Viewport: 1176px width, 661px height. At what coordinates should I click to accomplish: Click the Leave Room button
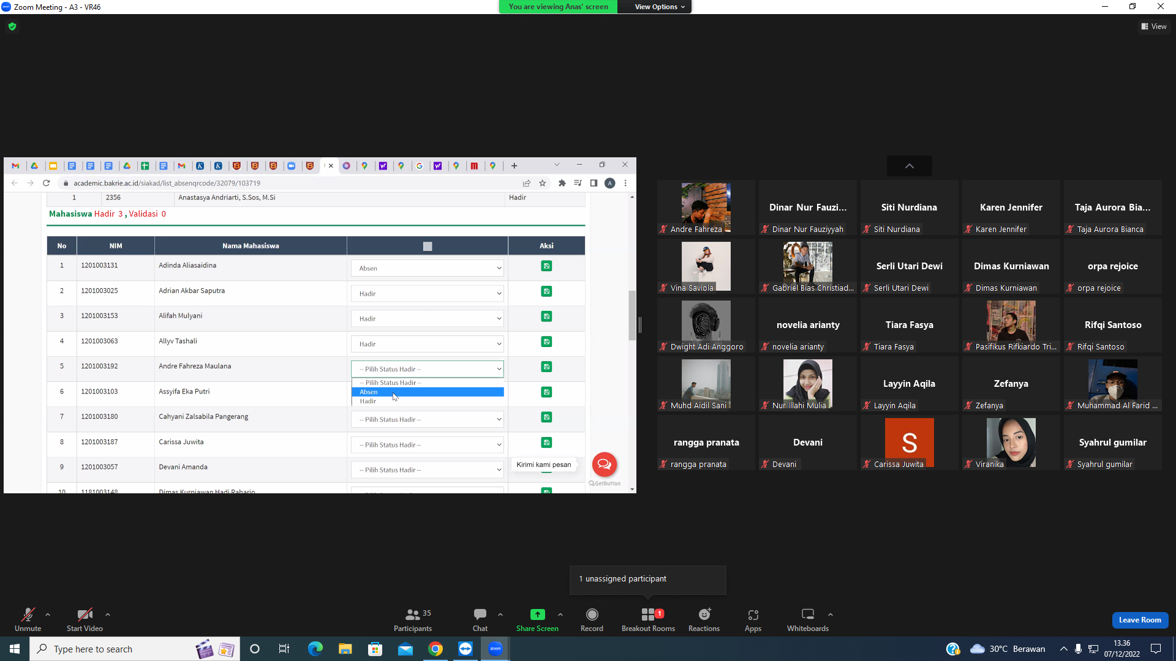[1140, 620]
